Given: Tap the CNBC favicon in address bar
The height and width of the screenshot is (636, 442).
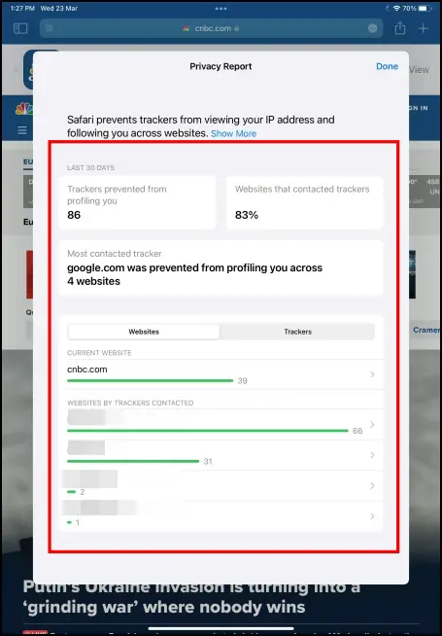Looking at the screenshot, I should (187, 28).
